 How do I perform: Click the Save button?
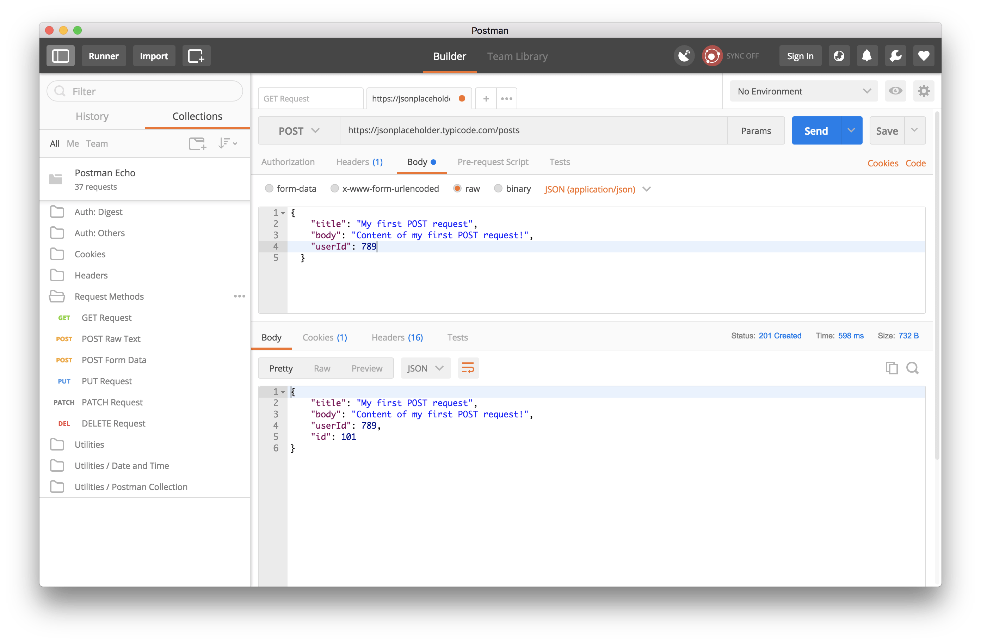[887, 130]
